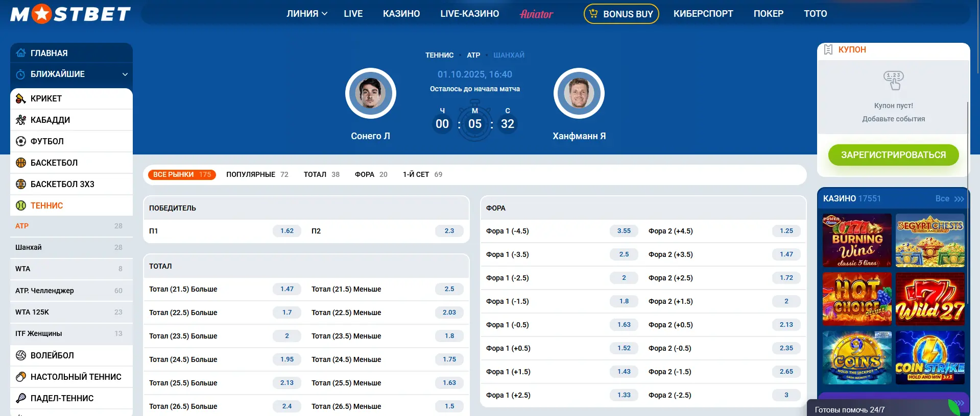
Task: Select Фора 1 (-4.5) odds 3.55
Action: pyautogui.click(x=624, y=231)
